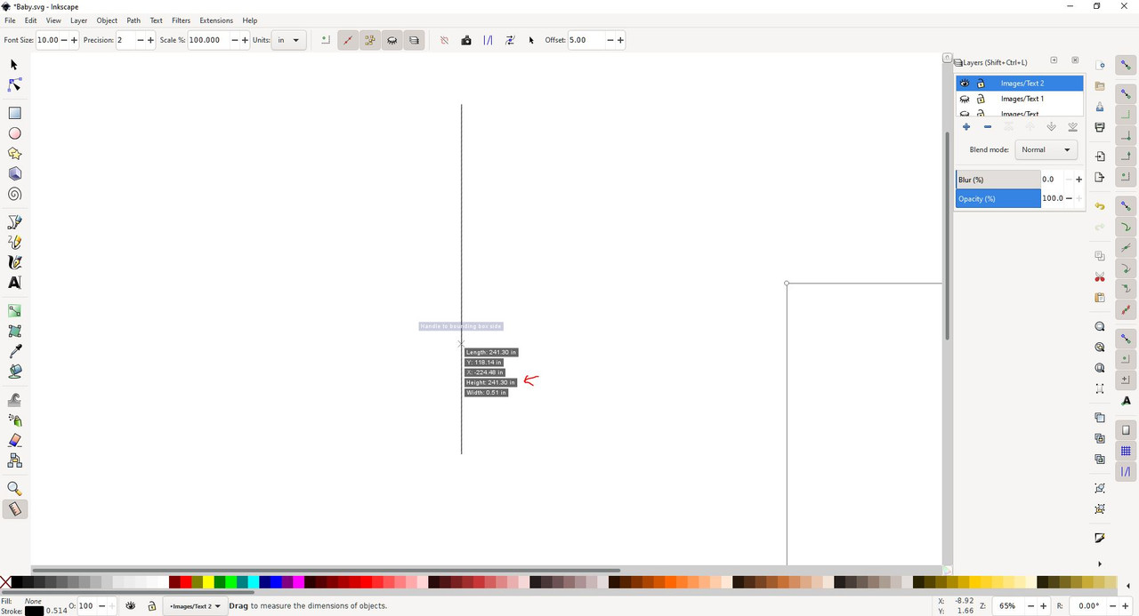This screenshot has width=1139, height=616.
Task: Select the Gradient tool
Action: click(x=14, y=311)
